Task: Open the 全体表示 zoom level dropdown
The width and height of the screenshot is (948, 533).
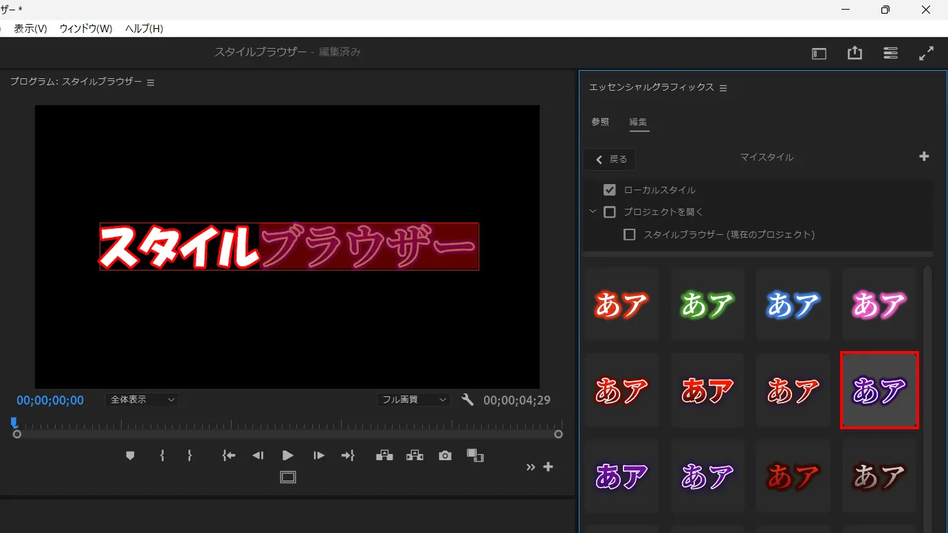Action: [142, 399]
